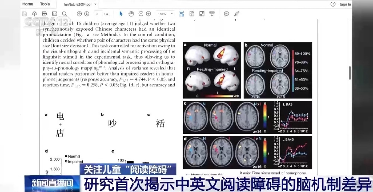
Task: Open the Tools tab
Action: [45, 4]
